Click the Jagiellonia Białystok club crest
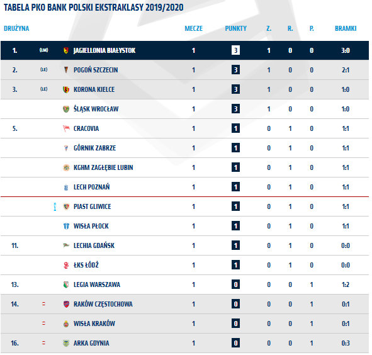 coord(66,50)
